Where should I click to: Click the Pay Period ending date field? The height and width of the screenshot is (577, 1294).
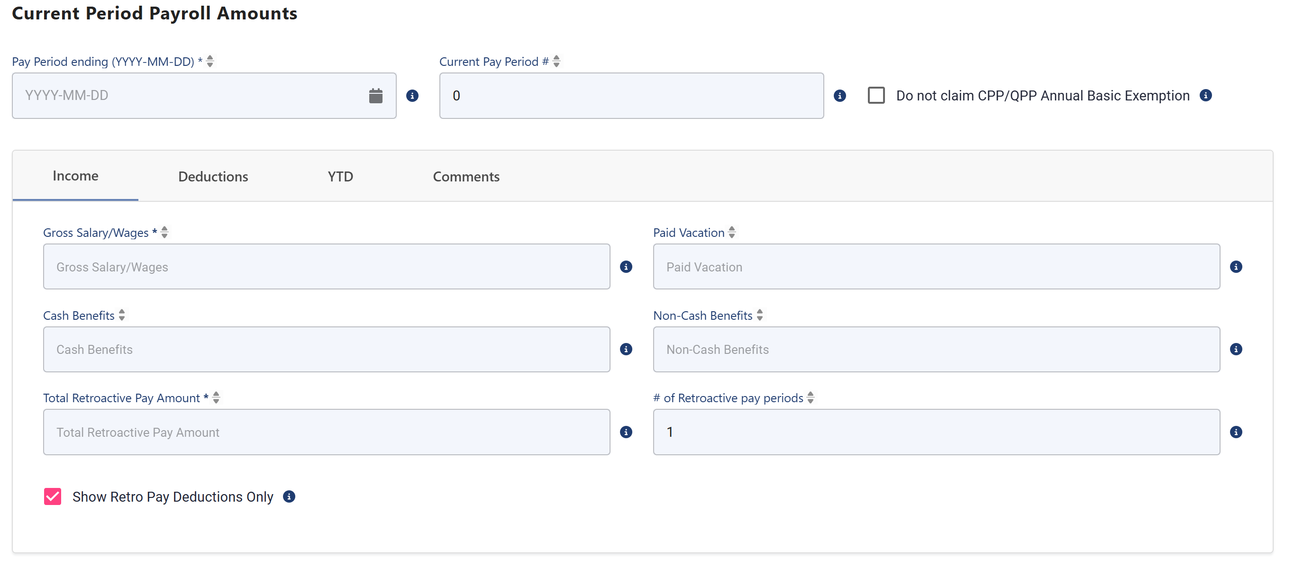pyautogui.click(x=204, y=95)
